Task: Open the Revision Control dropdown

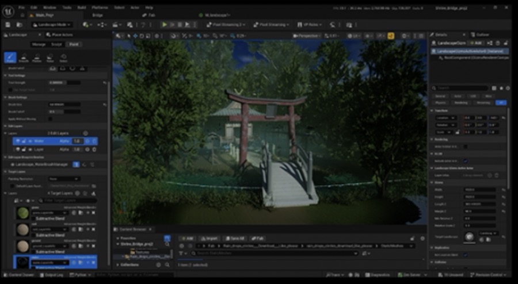Action: [x=489, y=275]
